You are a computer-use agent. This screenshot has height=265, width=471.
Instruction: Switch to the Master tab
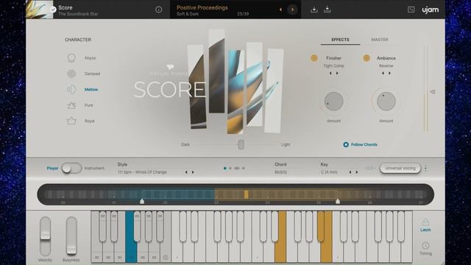(380, 40)
